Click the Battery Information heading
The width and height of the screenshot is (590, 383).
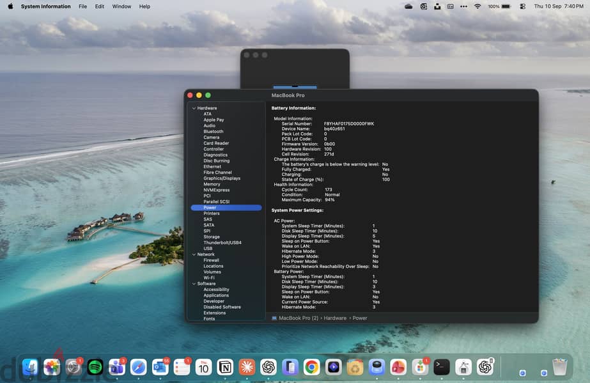pos(293,108)
